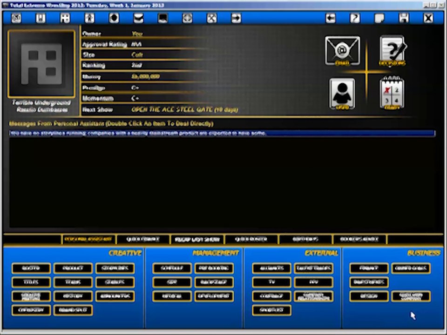Open the Development button in Management

(x=214, y=296)
